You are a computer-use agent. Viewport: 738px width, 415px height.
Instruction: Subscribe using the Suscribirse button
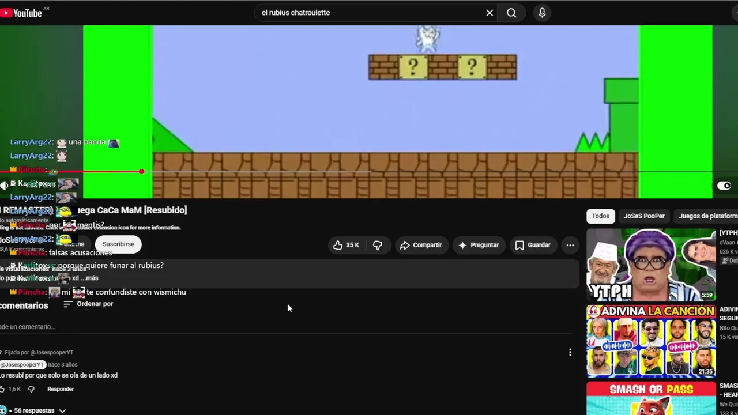pos(118,244)
